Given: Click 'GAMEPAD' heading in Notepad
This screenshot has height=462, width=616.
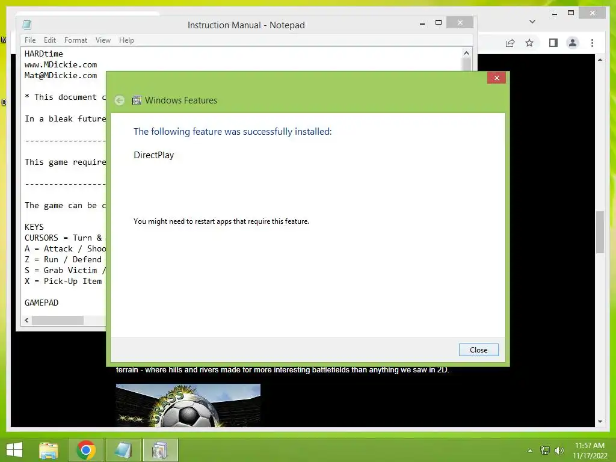Looking at the screenshot, I should pos(42,303).
